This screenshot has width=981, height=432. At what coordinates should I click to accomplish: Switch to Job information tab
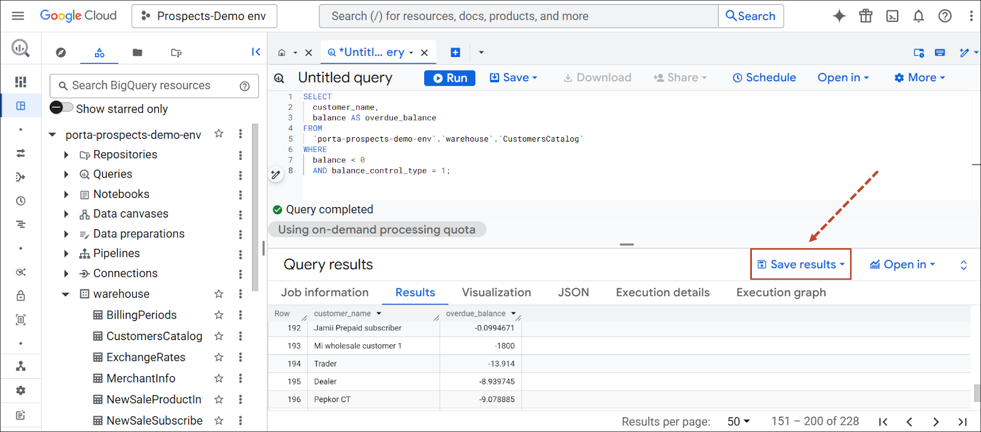point(324,292)
